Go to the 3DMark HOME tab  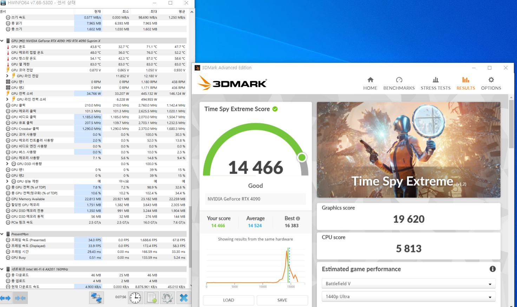(370, 84)
